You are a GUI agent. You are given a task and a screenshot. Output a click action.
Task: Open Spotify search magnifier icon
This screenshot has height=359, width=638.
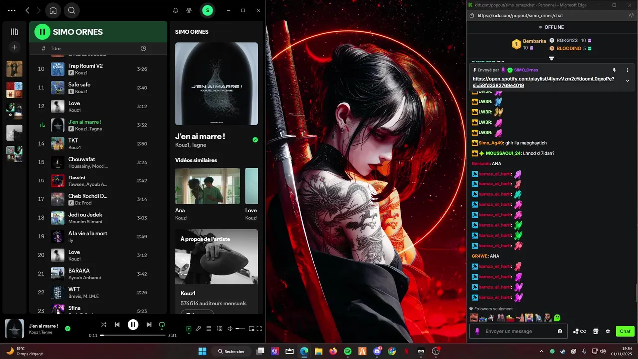(72, 10)
